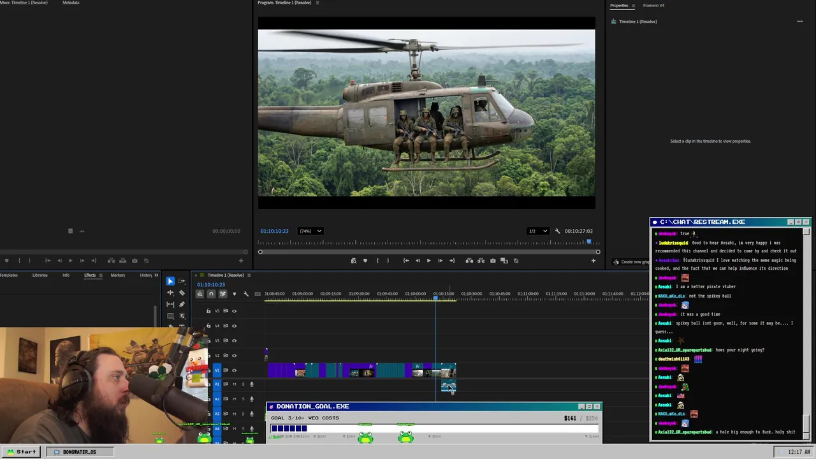
Task: Switch to Libraries tab
Action: (x=40, y=275)
